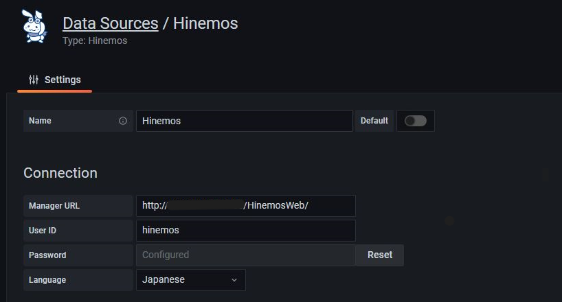The image size is (562, 302).
Task: Click the Name field label
Action: [x=40, y=121]
